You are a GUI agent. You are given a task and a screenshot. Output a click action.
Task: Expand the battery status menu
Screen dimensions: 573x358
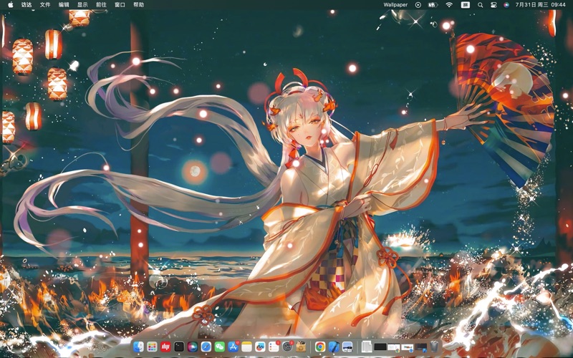click(433, 5)
